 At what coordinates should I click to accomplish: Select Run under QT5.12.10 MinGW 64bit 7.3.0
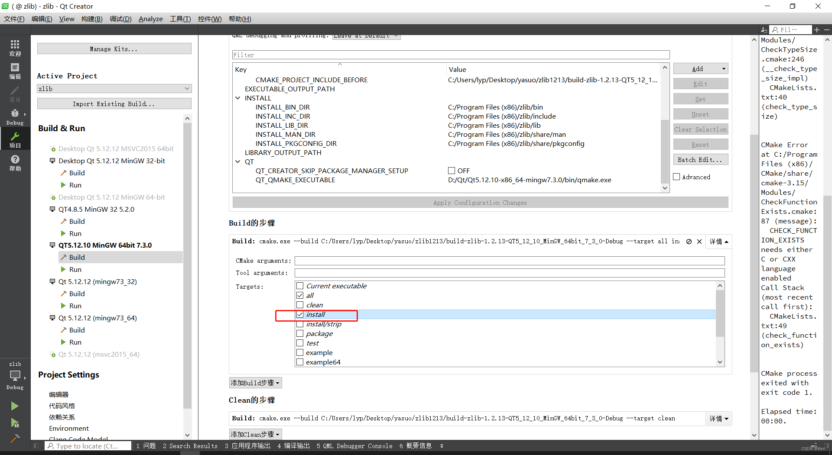click(x=75, y=269)
